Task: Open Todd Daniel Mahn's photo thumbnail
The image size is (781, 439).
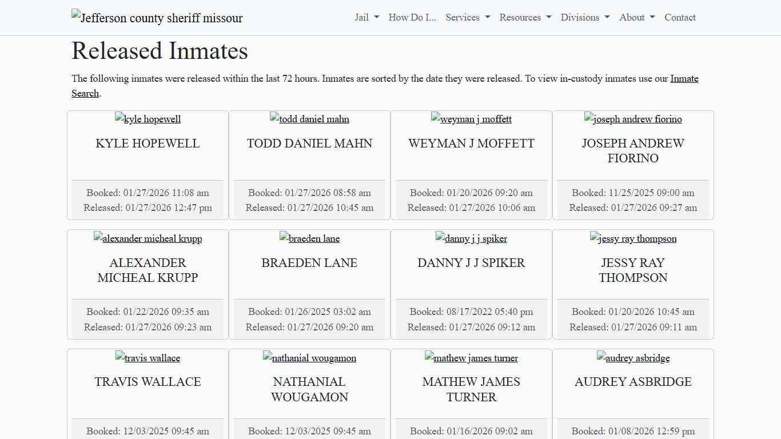Action: pyautogui.click(x=309, y=119)
